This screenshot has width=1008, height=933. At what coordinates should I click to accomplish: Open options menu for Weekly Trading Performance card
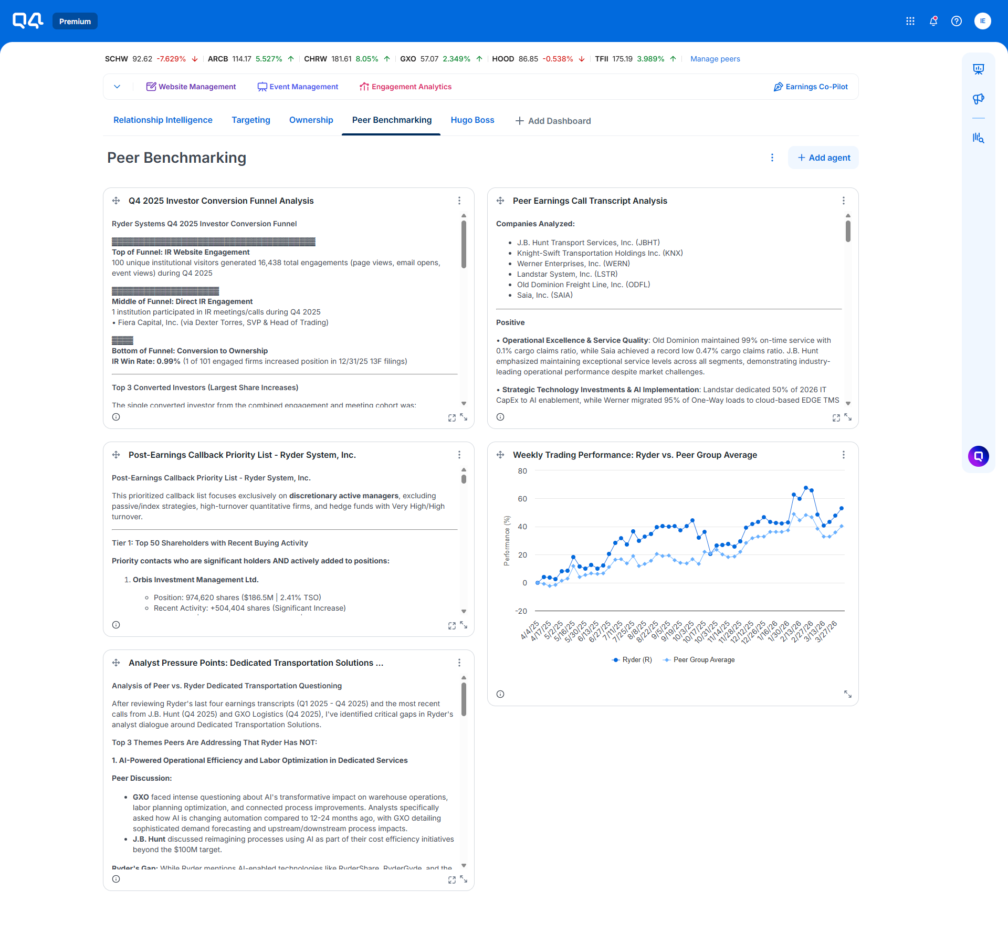coord(844,455)
